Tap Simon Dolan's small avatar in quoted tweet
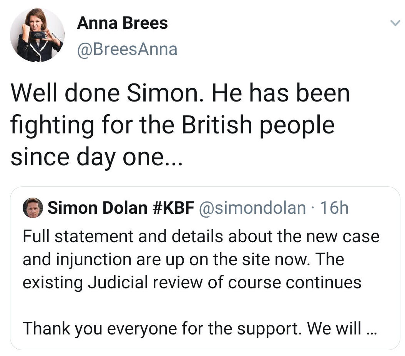The height and width of the screenshot is (356, 405). (x=33, y=208)
